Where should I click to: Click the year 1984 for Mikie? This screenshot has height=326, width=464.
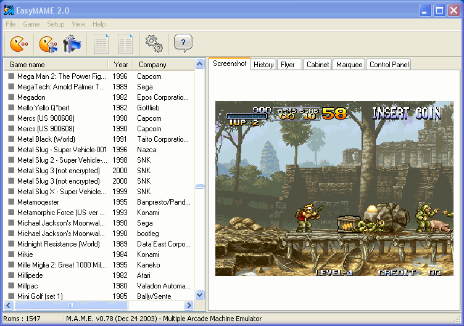(x=120, y=254)
